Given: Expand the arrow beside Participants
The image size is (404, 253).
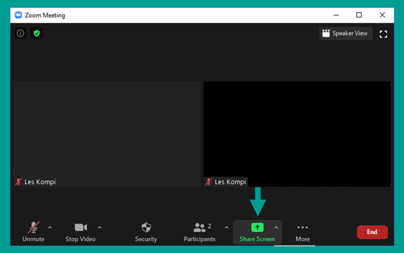Looking at the screenshot, I should click(x=226, y=227).
